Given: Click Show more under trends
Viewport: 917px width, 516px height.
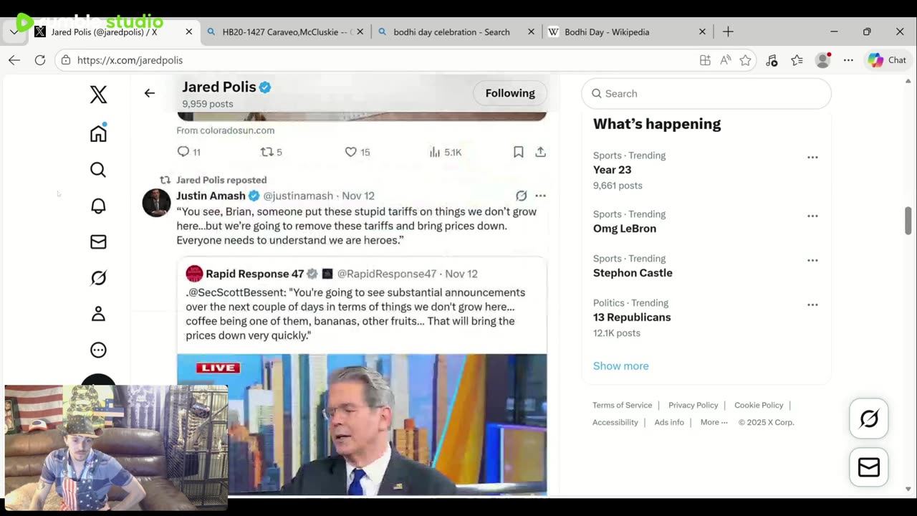Looking at the screenshot, I should click(x=620, y=365).
